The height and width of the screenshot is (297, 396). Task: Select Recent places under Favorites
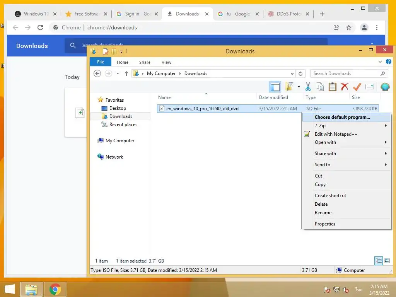click(x=123, y=124)
